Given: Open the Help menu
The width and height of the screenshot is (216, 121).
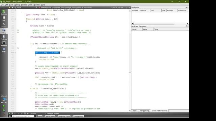Looking at the screenshot, I should point(43,5).
